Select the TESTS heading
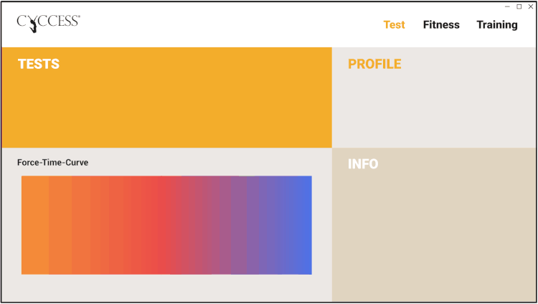Viewport: 538px width, 304px height. pos(39,64)
